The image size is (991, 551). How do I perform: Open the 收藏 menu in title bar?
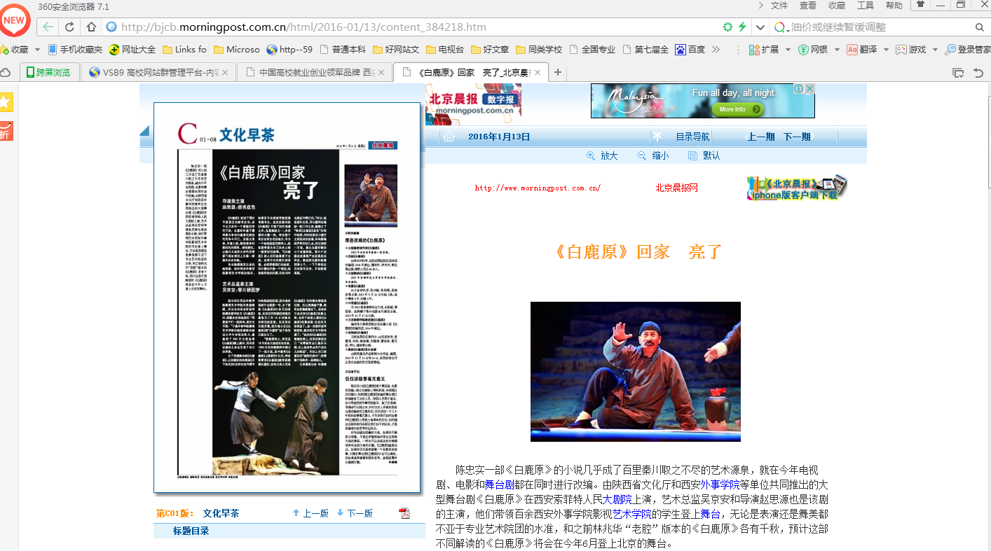tap(837, 6)
